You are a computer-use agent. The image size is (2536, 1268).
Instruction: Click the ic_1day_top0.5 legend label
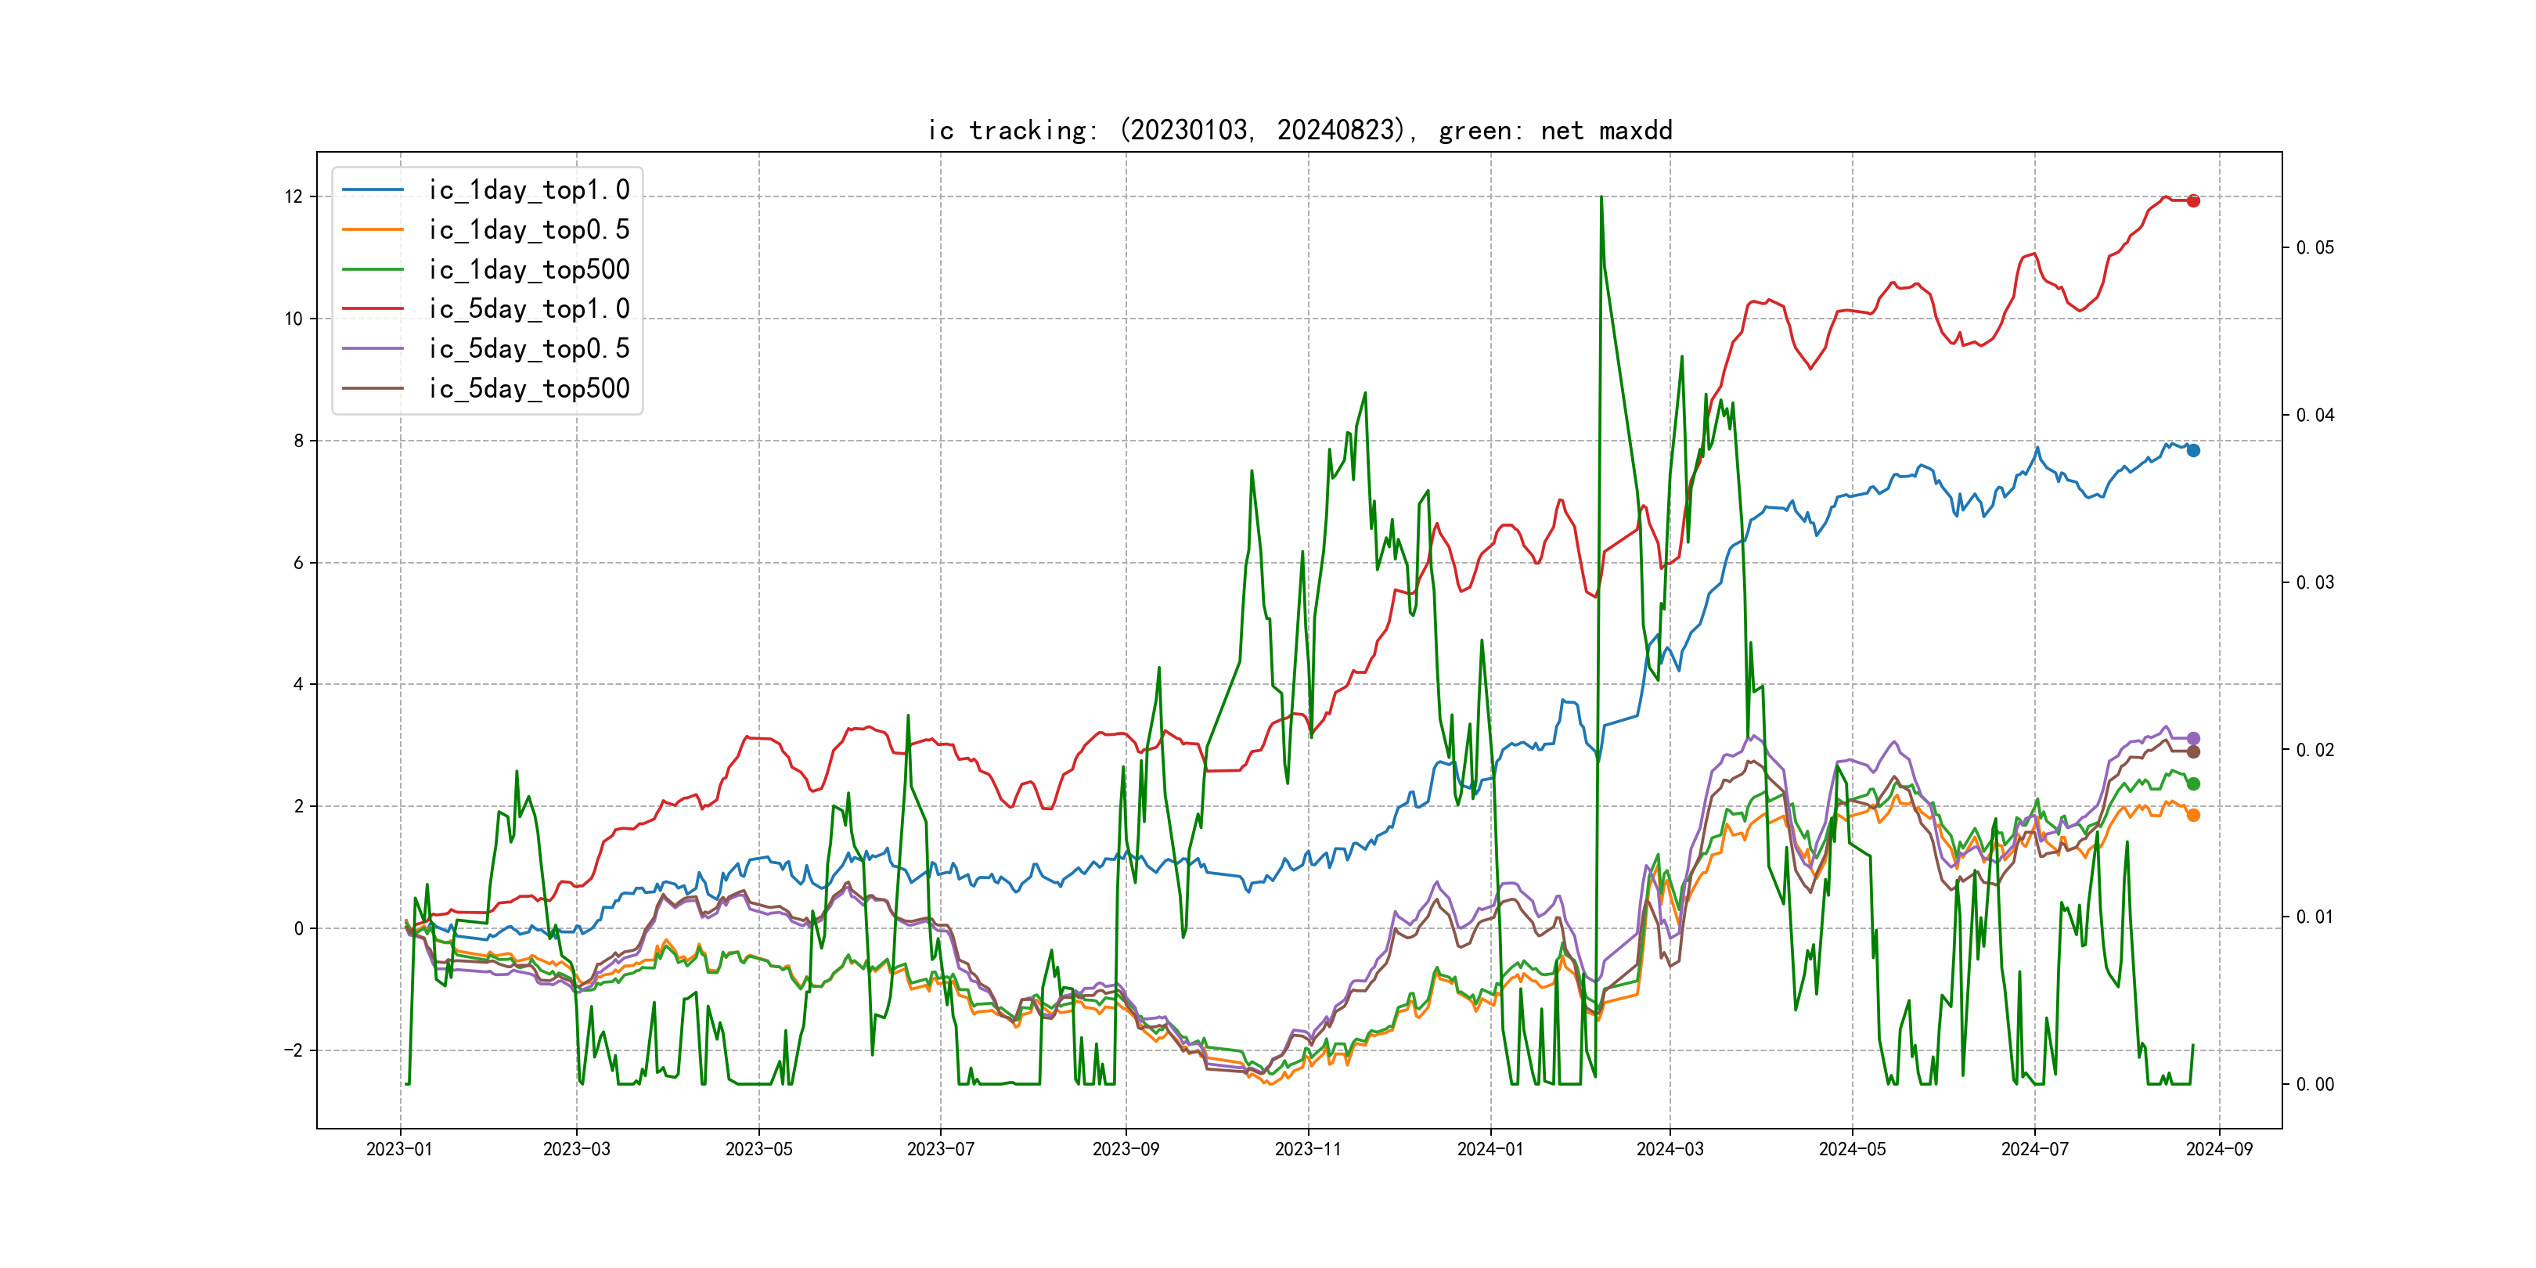[x=528, y=229]
